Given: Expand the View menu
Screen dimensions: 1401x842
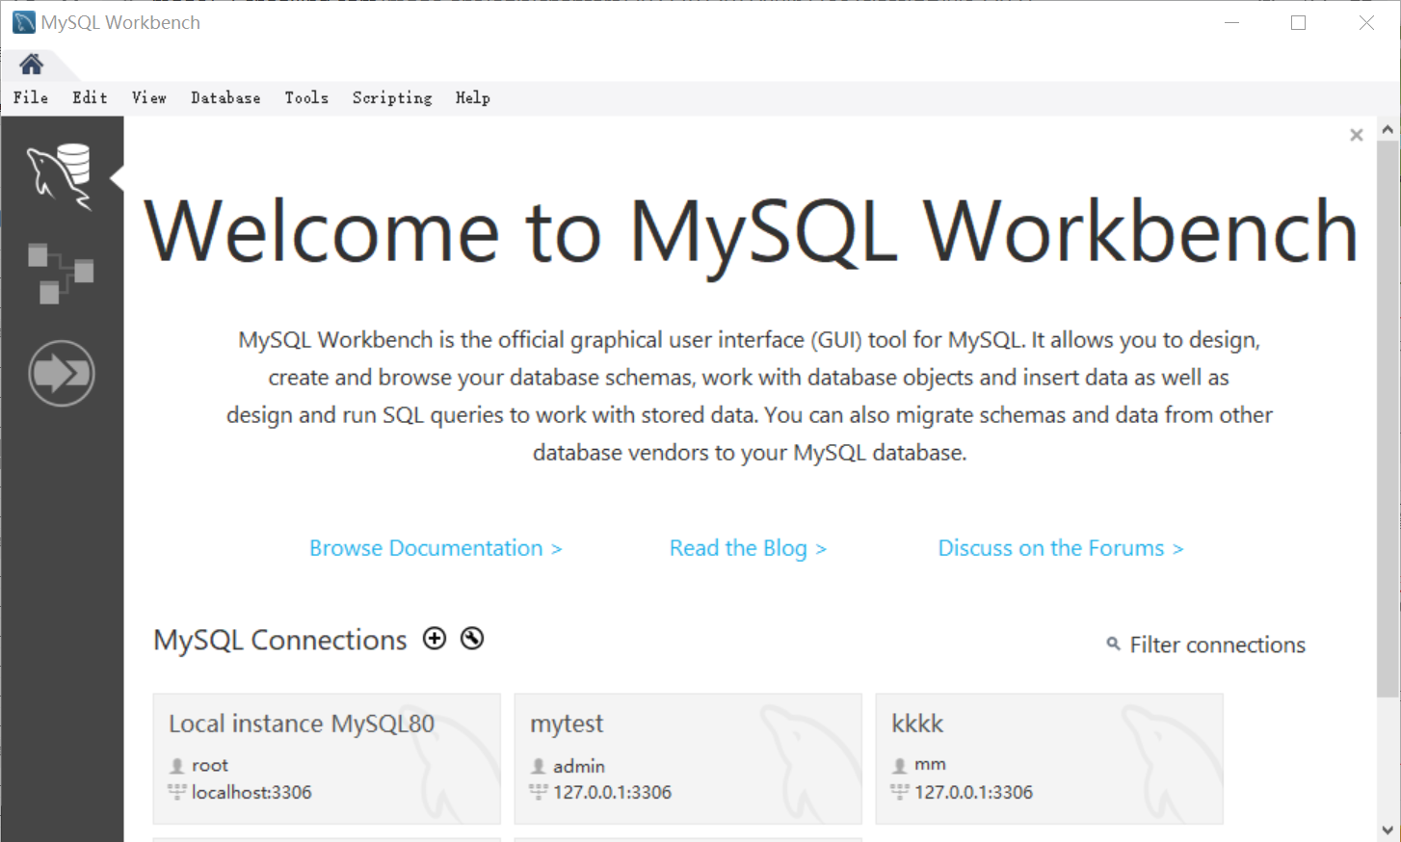Looking at the screenshot, I should pyautogui.click(x=149, y=97).
